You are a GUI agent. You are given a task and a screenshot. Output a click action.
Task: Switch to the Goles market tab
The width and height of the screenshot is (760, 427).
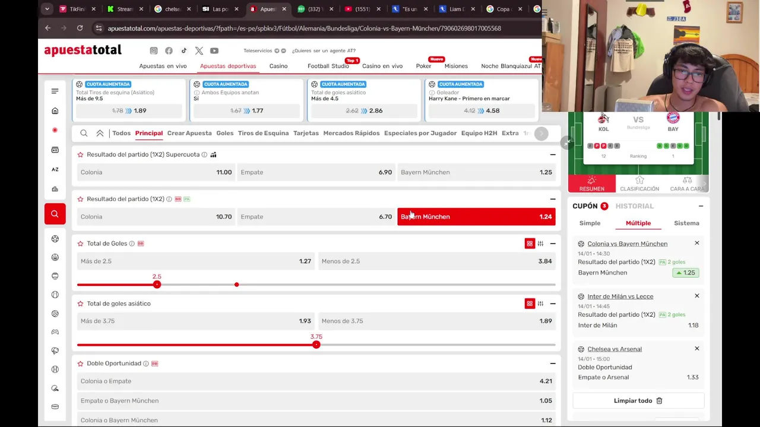coord(225,133)
